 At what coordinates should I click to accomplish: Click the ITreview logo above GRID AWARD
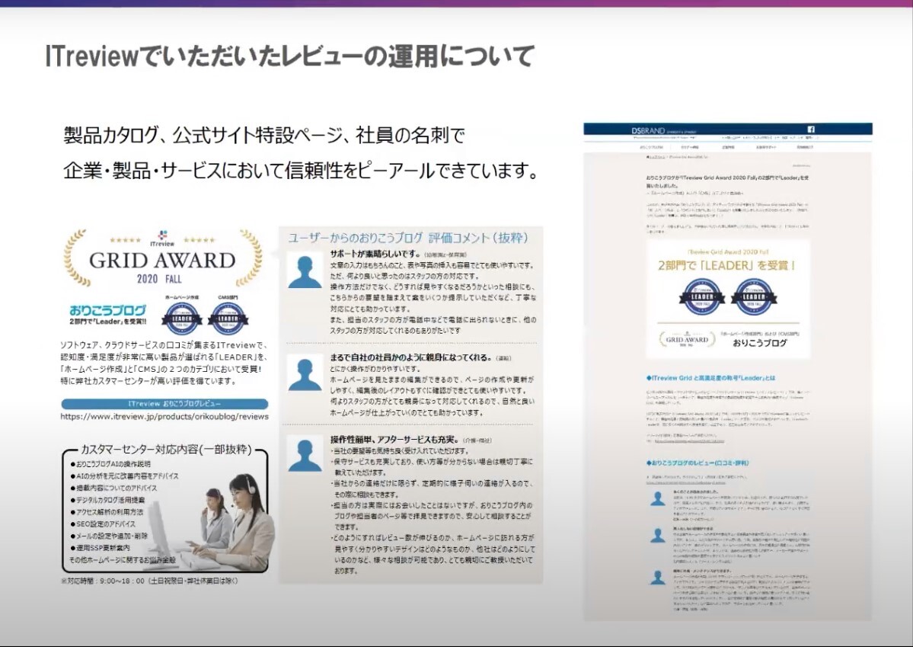coord(162,239)
